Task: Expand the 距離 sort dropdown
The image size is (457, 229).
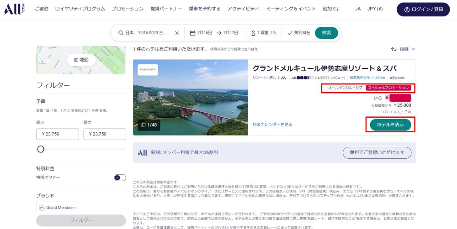Action: point(408,49)
